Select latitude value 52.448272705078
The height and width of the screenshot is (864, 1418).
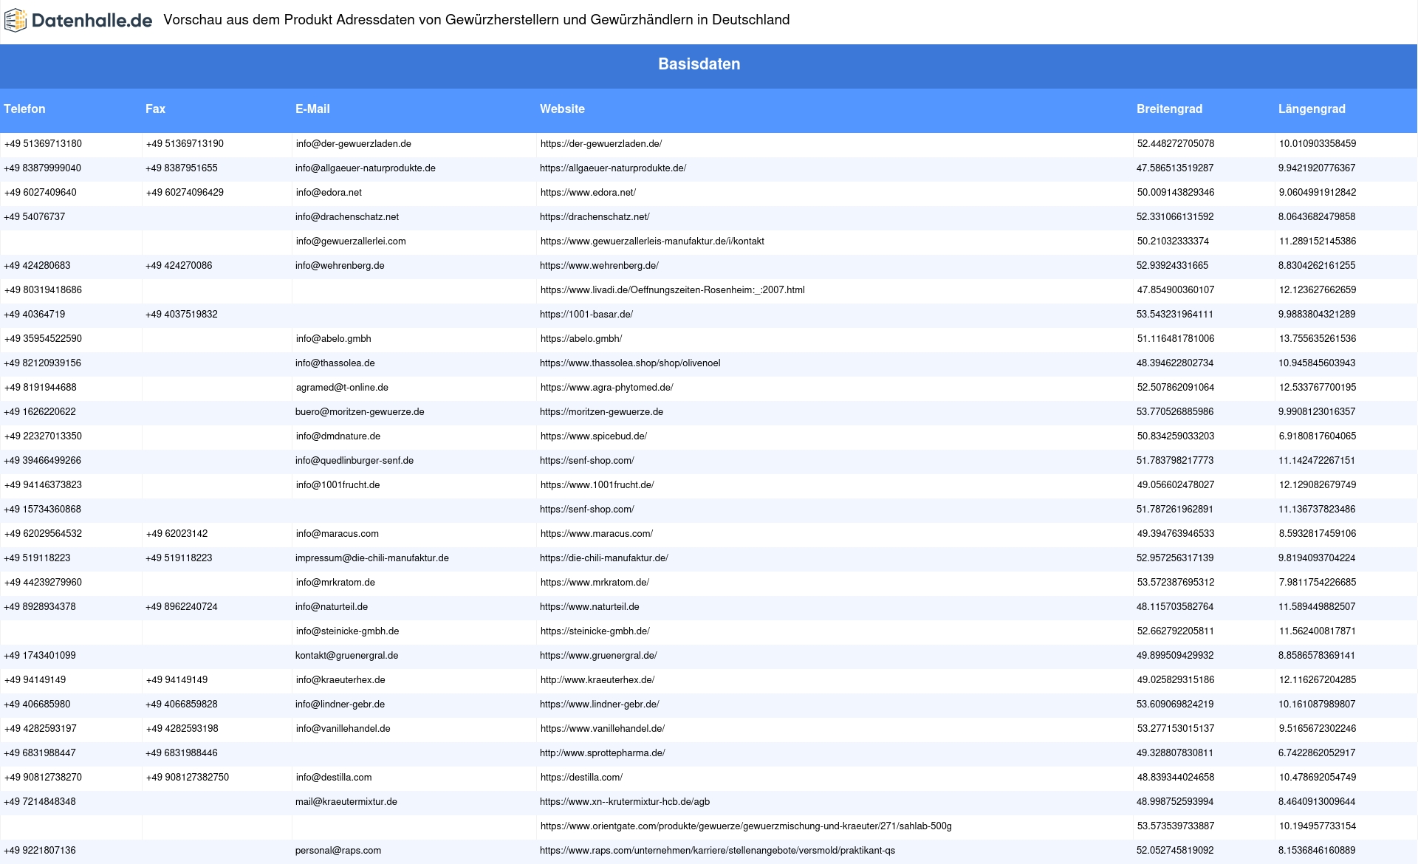point(1176,144)
